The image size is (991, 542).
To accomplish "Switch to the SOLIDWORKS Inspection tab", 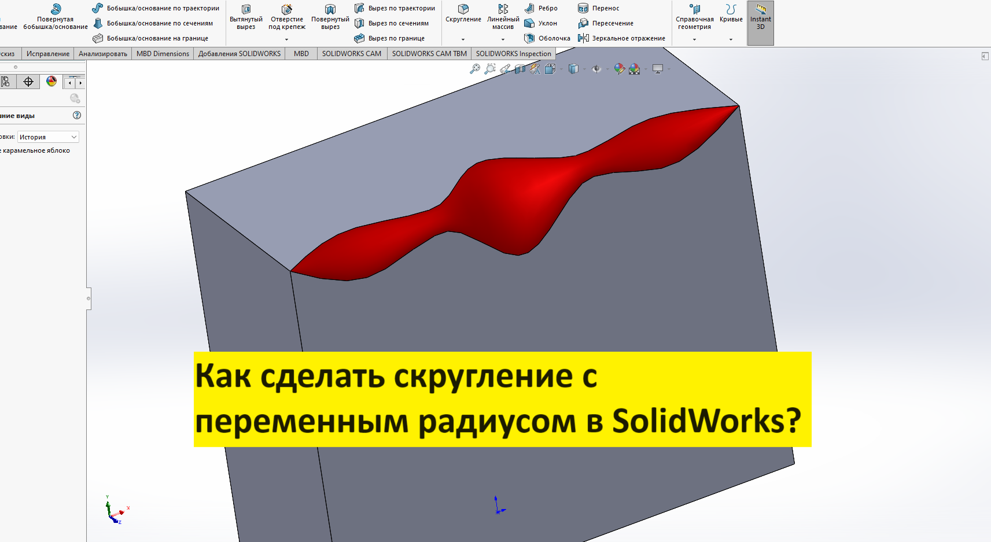I will (x=514, y=54).
